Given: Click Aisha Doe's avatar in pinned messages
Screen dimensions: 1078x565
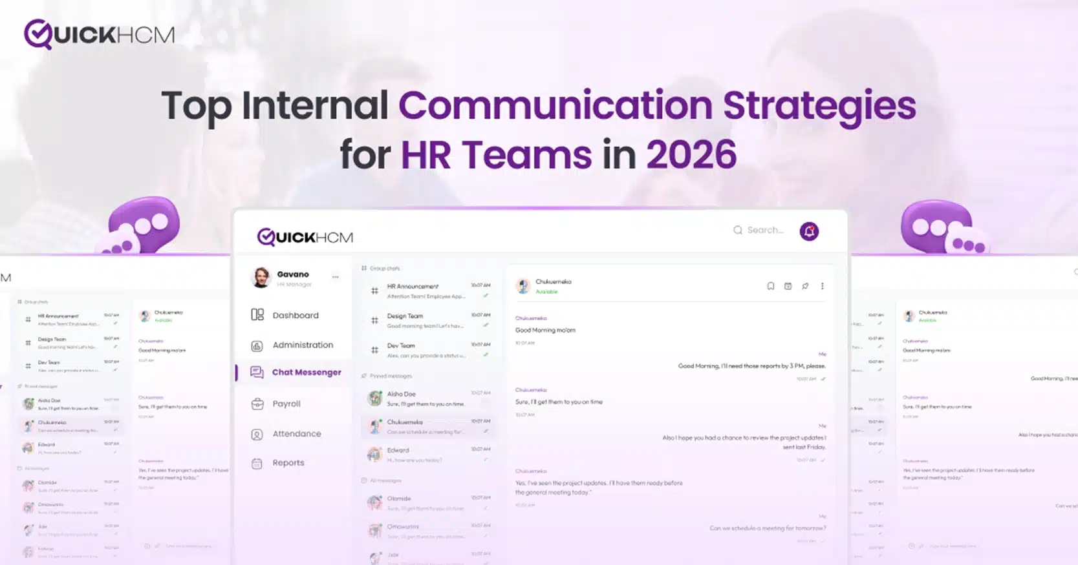Looking at the screenshot, I should pyautogui.click(x=375, y=398).
